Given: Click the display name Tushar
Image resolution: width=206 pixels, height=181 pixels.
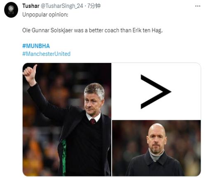Looking at the screenshot, I should (x=31, y=6).
